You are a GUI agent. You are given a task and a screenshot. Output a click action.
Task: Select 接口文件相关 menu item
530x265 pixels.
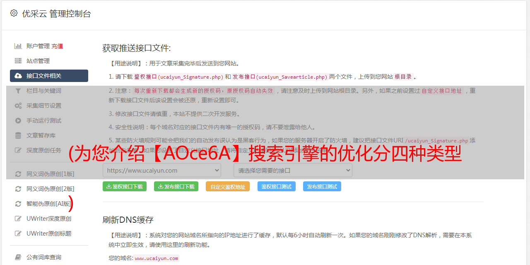49,76
